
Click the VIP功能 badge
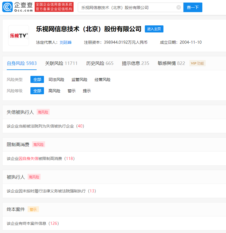[198, 63]
